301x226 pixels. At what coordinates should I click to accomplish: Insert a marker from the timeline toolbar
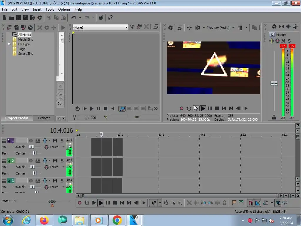(234, 203)
